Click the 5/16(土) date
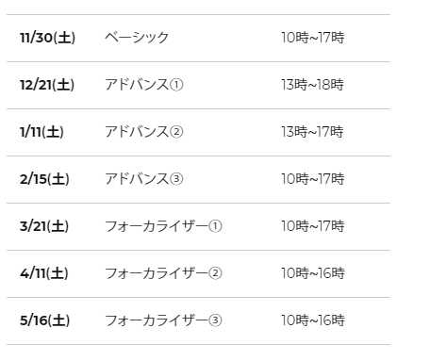Screen dimensions: 430x361 coord(45,320)
